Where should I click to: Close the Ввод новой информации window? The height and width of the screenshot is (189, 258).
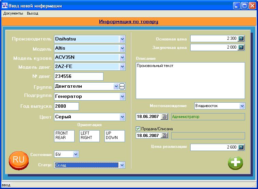click(x=252, y=6)
